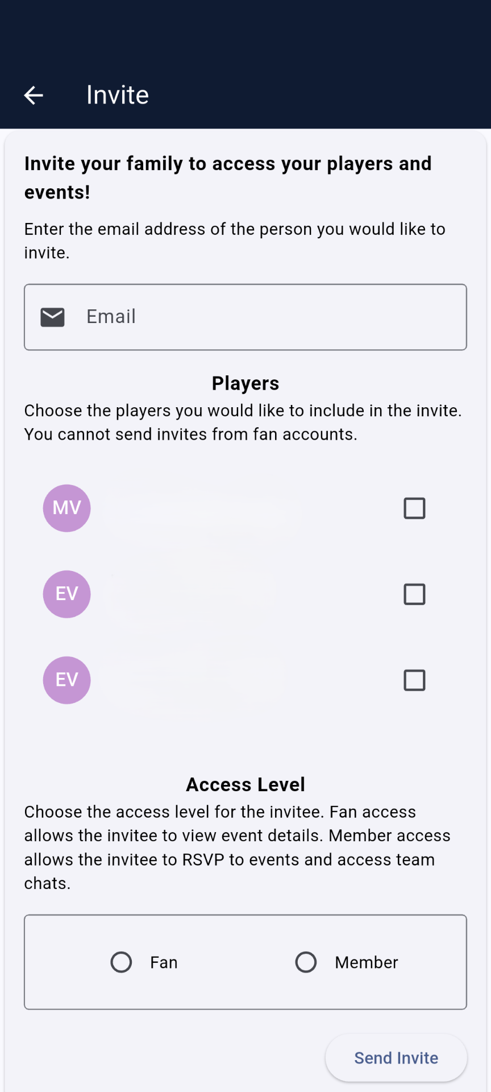The height and width of the screenshot is (1092, 491).
Task: Click the 'Choose the access level' description
Action: (x=237, y=847)
